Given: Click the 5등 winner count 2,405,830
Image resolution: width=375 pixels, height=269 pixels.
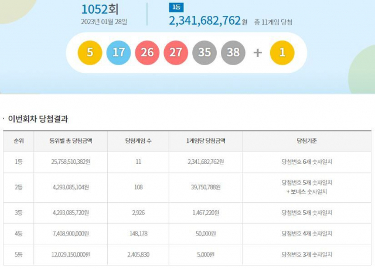Looking at the screenshot, I should [x=139, y=254].
